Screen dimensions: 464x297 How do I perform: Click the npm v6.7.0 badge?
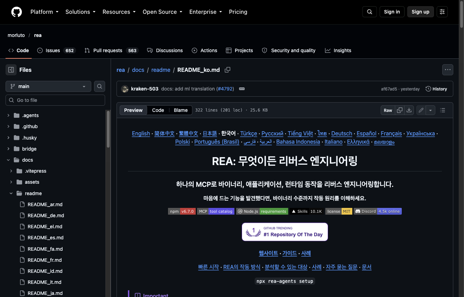click(x=182, y=211)
